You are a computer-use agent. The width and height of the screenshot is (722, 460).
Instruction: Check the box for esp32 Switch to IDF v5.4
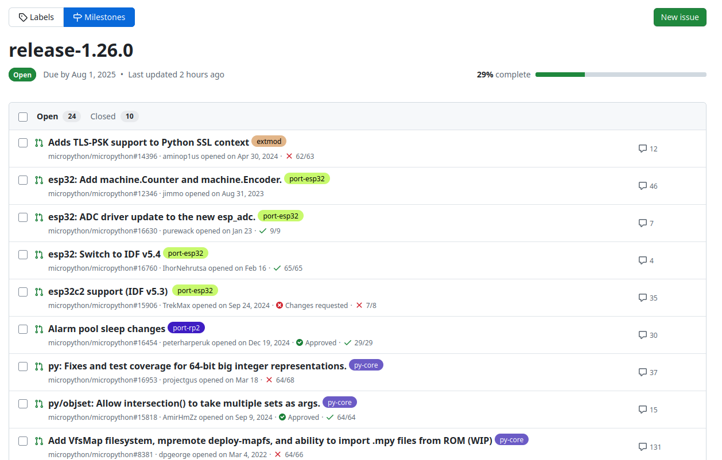tap(23, 255)
